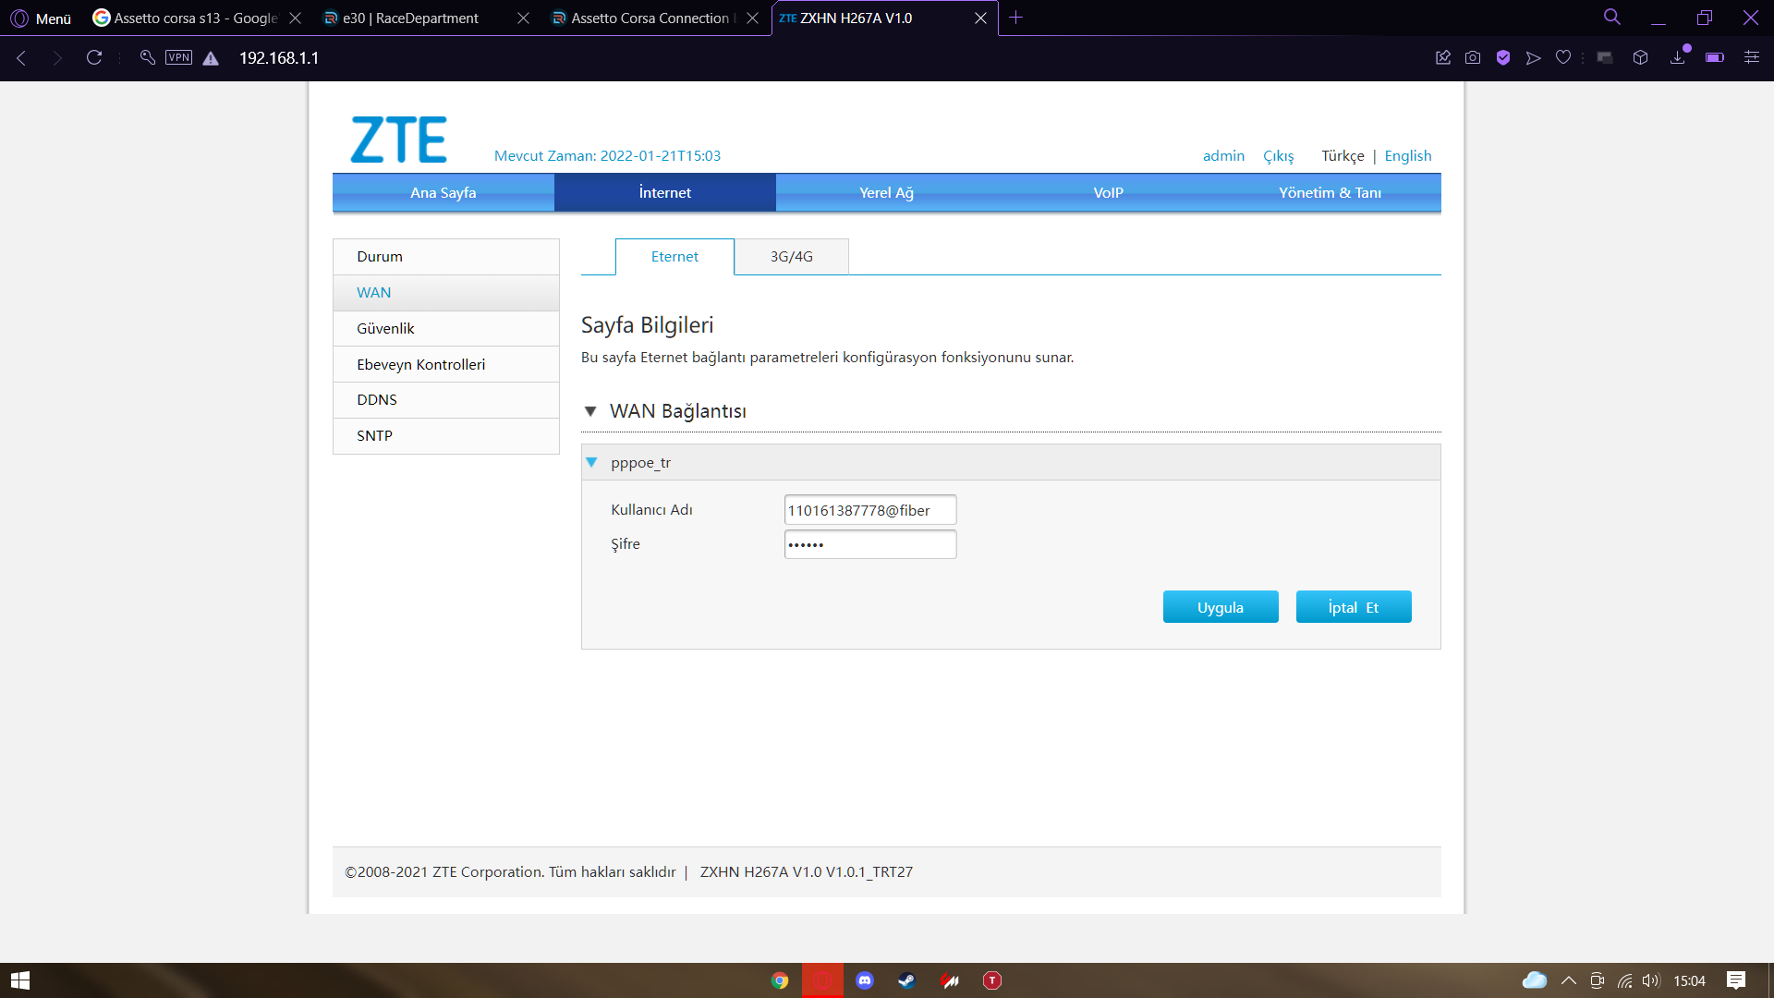Image resolution: width=1774 pixels, height=998 pixels.
Task: Open the snapshot camera tool
Action: (1473, 57)
